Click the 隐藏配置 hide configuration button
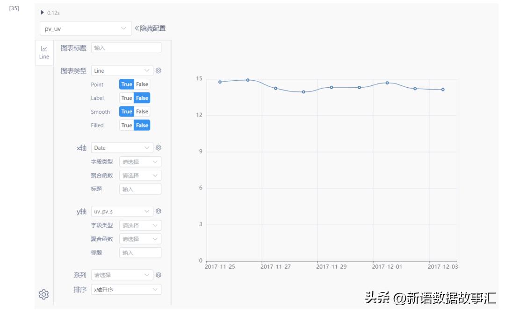Screen dimensions: 505x313 point(152,28)
